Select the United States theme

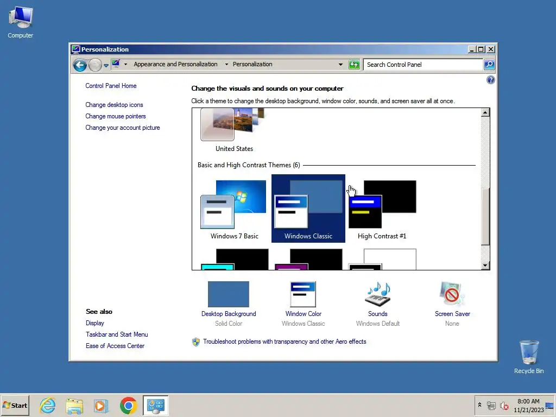(x=234, y=130)
